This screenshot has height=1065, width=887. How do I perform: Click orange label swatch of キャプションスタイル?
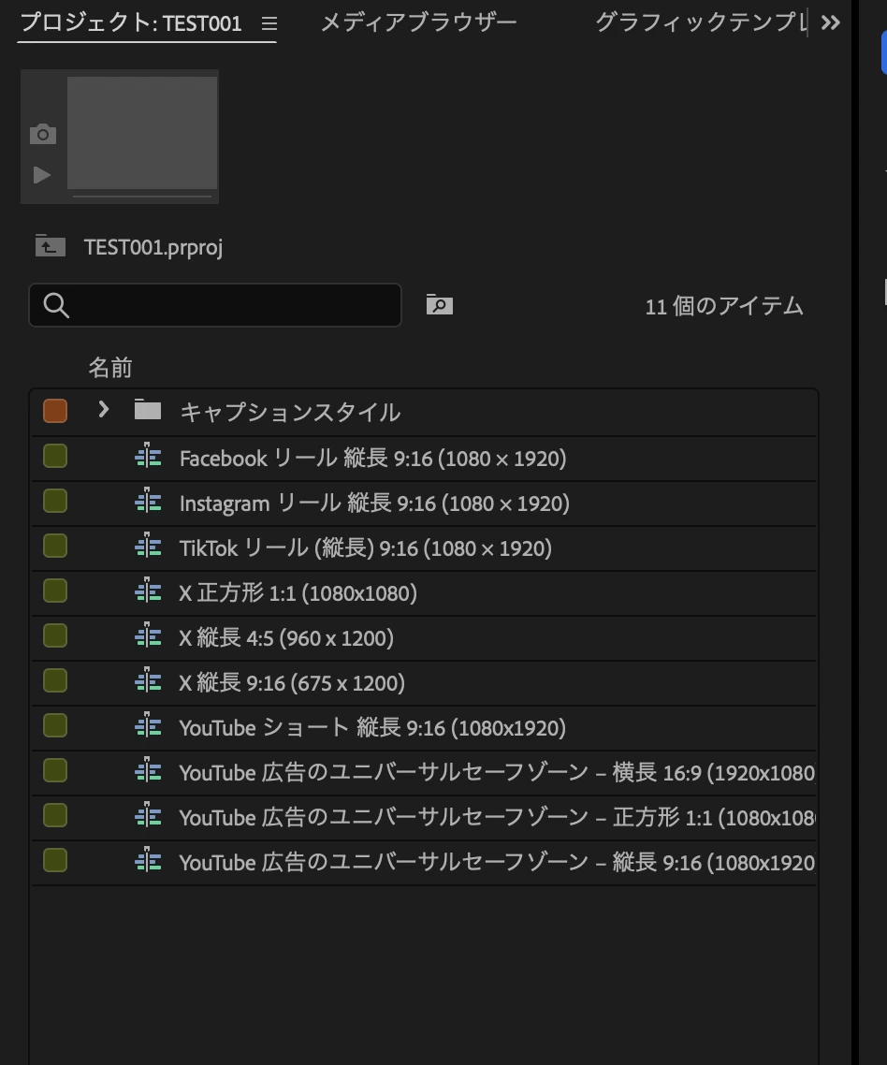pyautogui.click(x=55, y=411)
